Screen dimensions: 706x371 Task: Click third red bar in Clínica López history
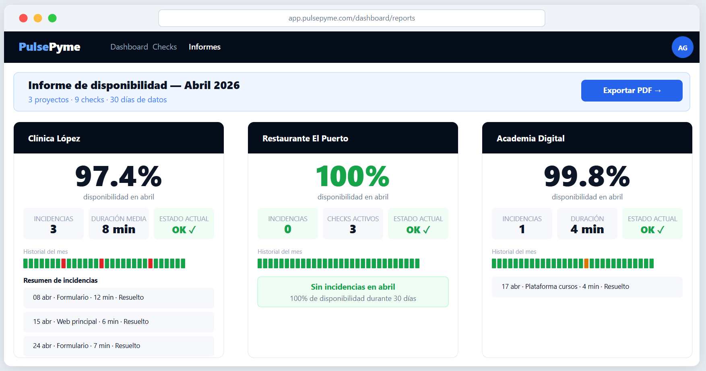(151, 263)
